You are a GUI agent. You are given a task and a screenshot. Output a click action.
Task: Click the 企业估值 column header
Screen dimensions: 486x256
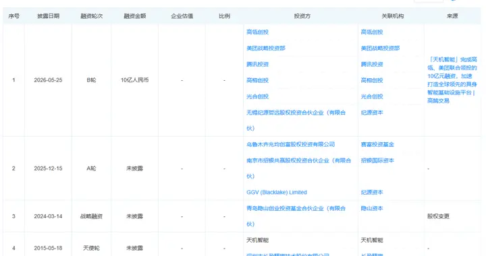[x=182, y=16]
